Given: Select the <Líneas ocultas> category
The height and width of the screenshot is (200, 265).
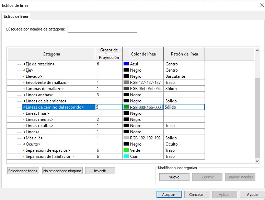Looking at the screenshot, I should click(x=38, y=126).
